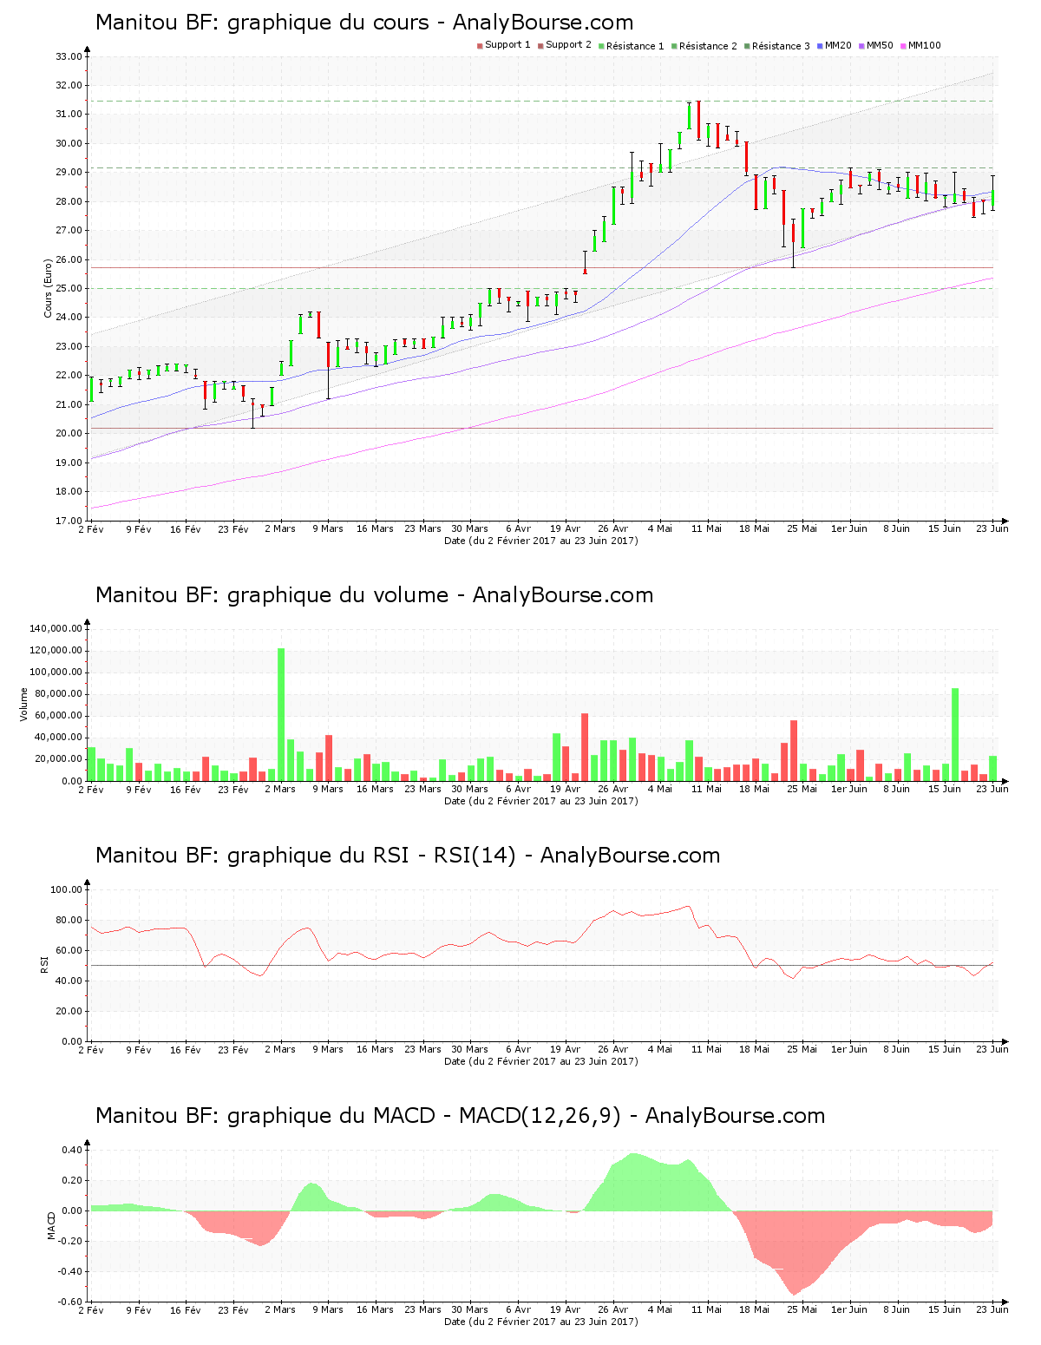Click the date range caption under the MACD chart
Screen dimensions: 1041x1345
(541, 1322)
